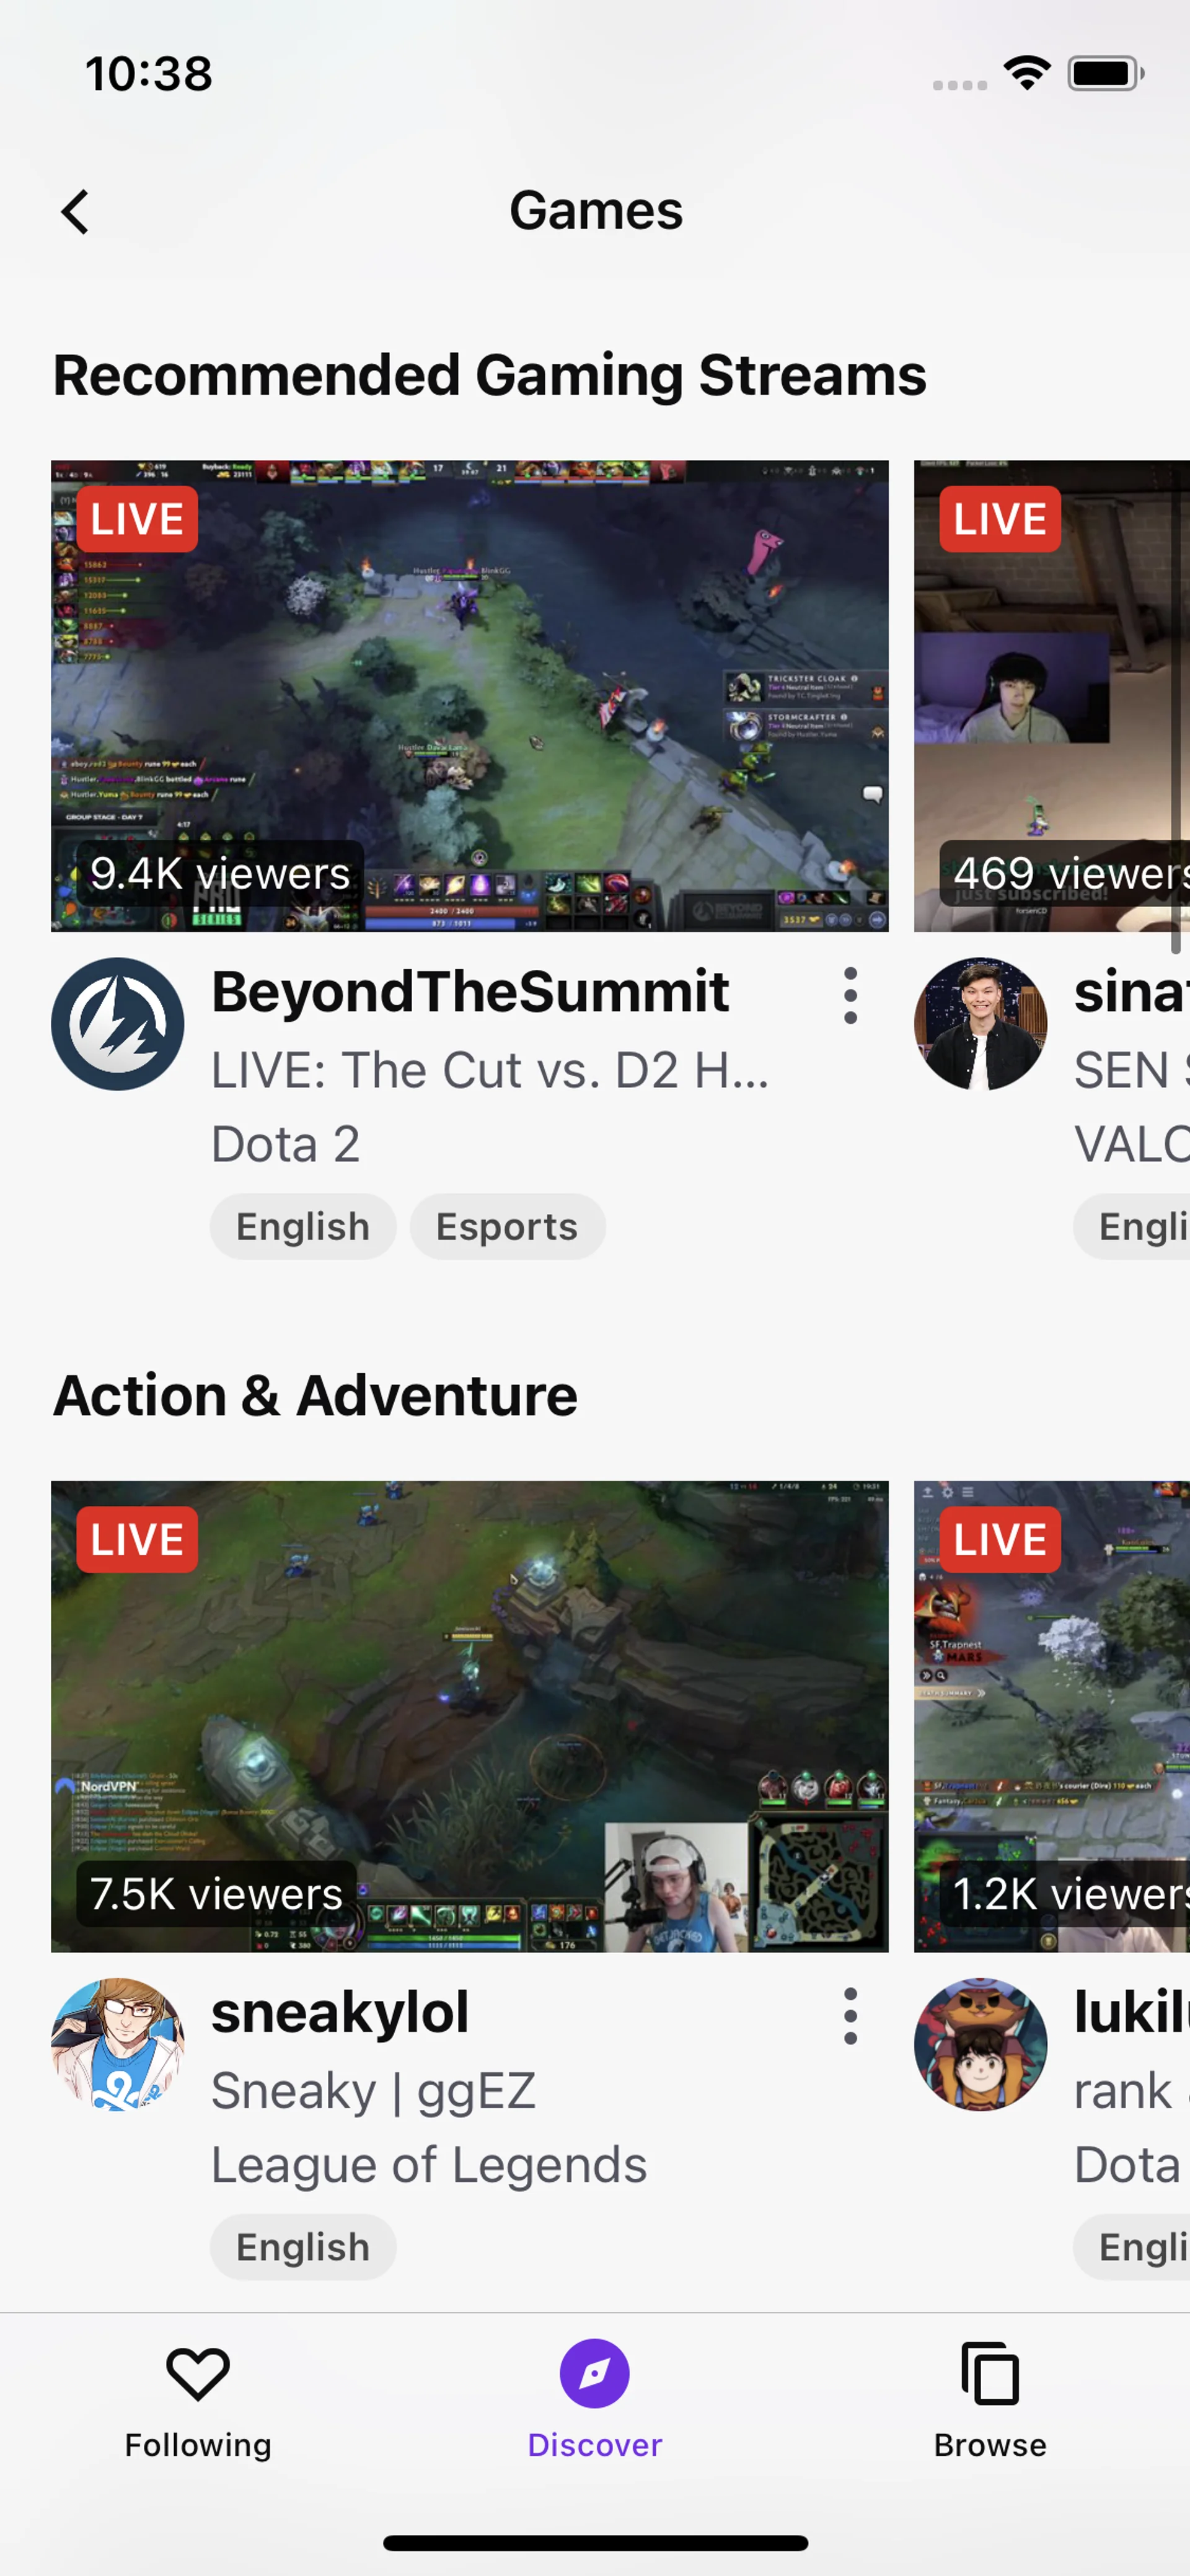Select the English tag under BeyondTheSummit
This screenshot has height=2576, width=1190.
pyautogui.click(x=303, y=1226)
